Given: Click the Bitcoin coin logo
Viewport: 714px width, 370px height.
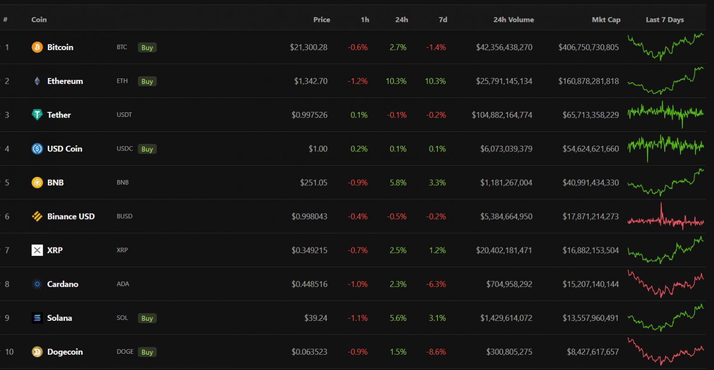Looking at the screenshot, I should [x=37, y=47].
